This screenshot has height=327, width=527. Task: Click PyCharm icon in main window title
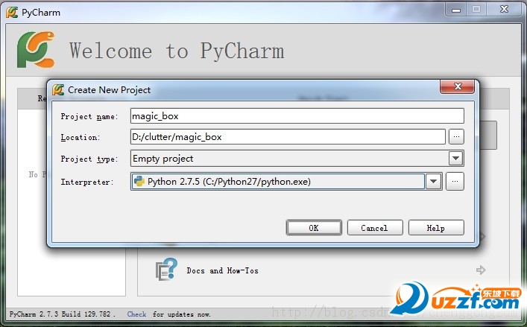click(x=12, y=13)
